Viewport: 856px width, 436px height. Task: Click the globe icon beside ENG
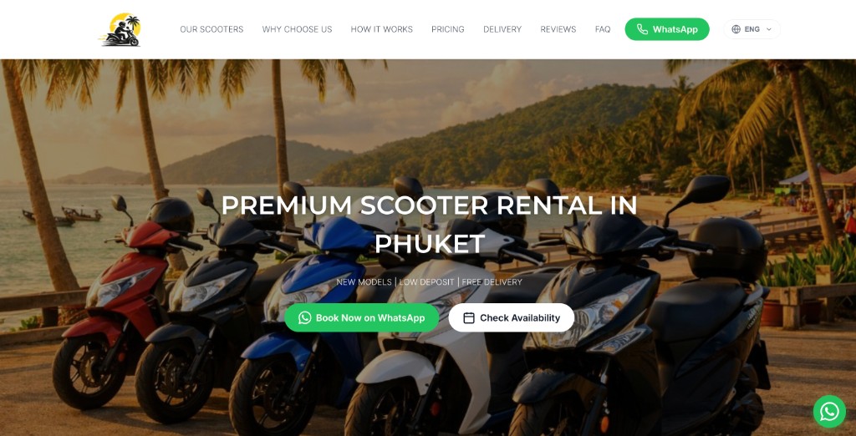tap(736, 29)
